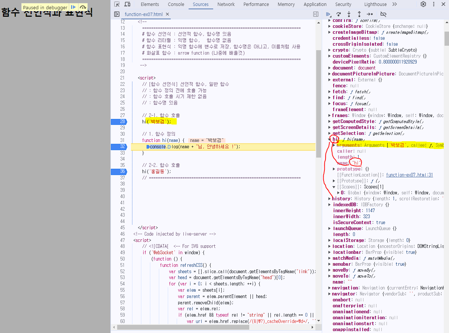449x333 pixels.
Task: Expand the document property
Action: [x=330, y=68]
